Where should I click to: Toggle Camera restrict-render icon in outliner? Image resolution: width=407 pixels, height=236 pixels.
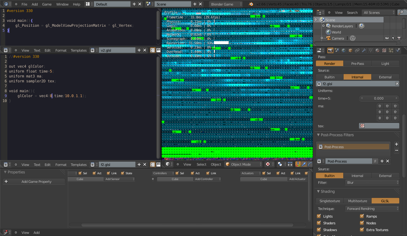click(x=399, y=38)
